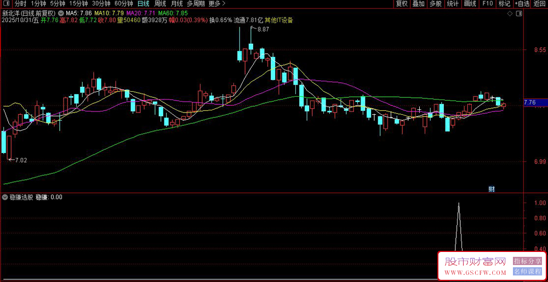Viewport: 548px width, 282px height.
Task: Select the 5分钟 period tab
Action: [58, 4]
